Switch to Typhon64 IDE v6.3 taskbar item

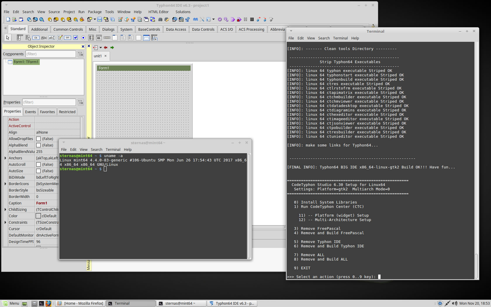tap(232, 303)
